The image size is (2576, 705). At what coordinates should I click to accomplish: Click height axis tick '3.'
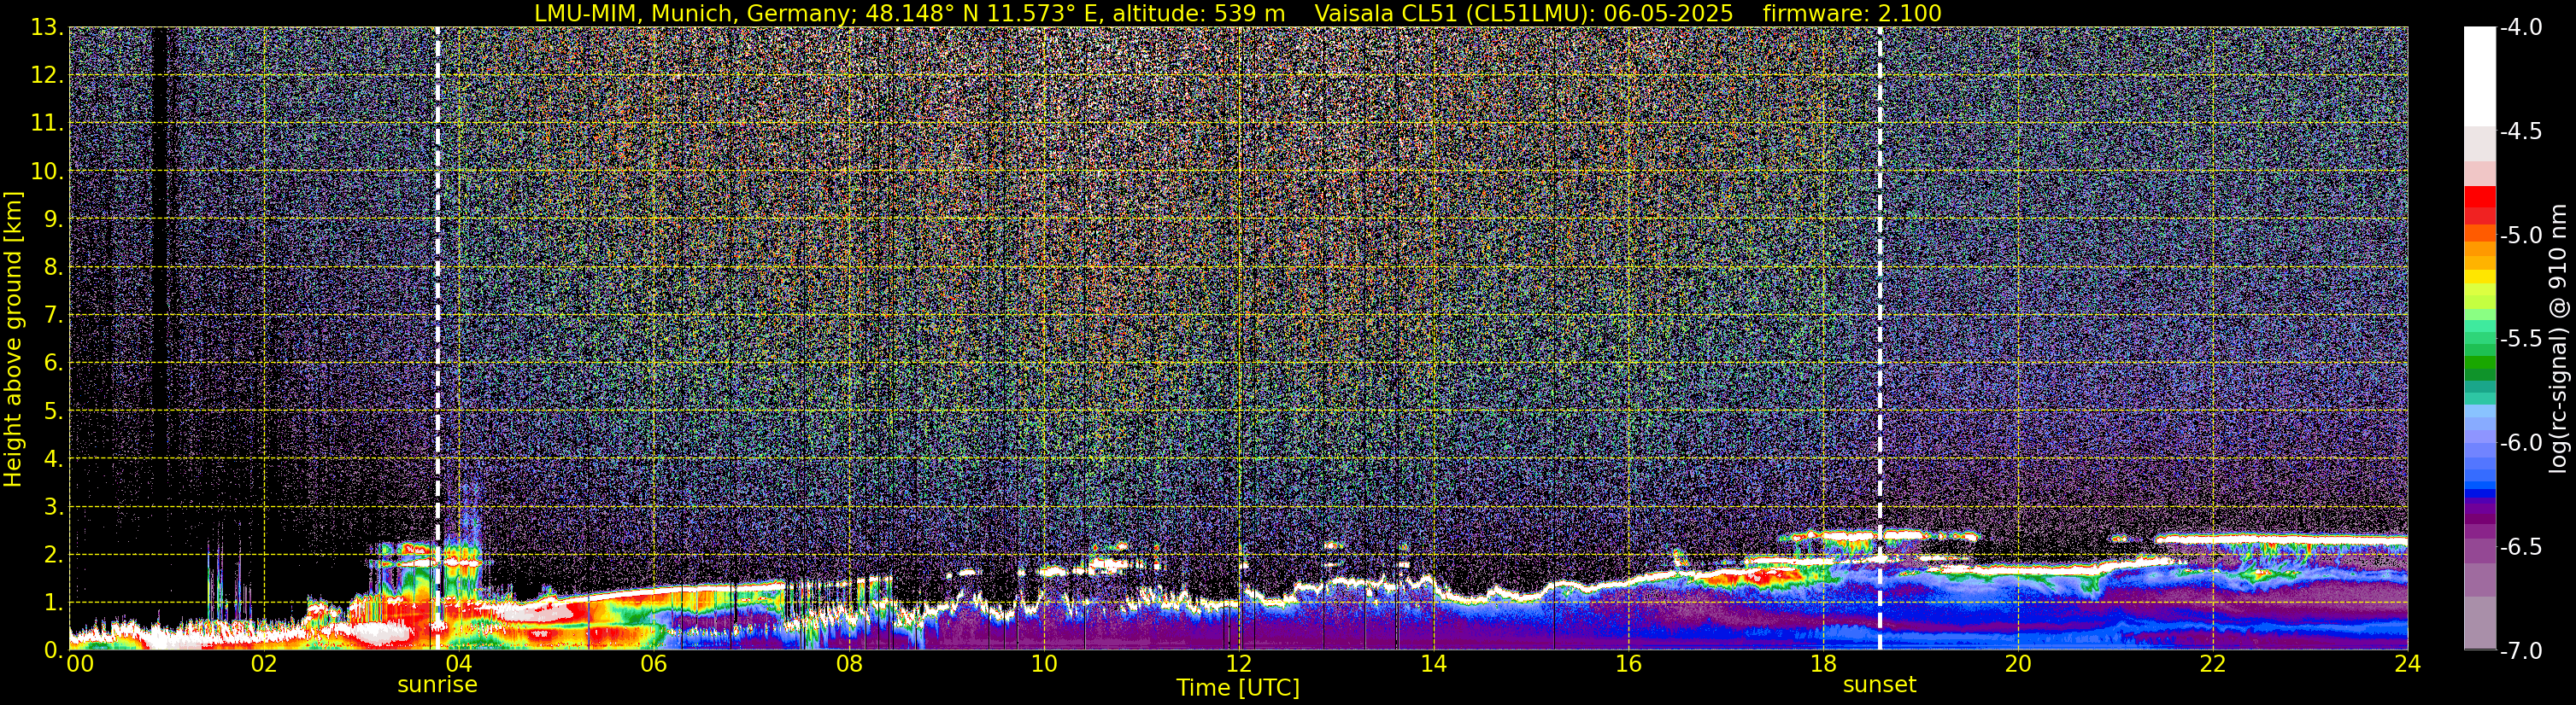(54, 507)
